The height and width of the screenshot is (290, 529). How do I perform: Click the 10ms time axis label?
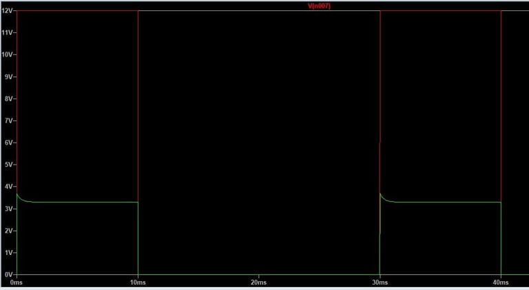(x=138, y=282)
